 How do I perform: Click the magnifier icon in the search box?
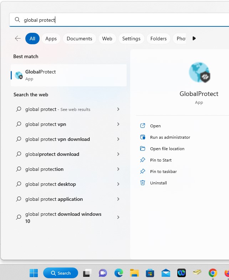[x=17, y=20]
